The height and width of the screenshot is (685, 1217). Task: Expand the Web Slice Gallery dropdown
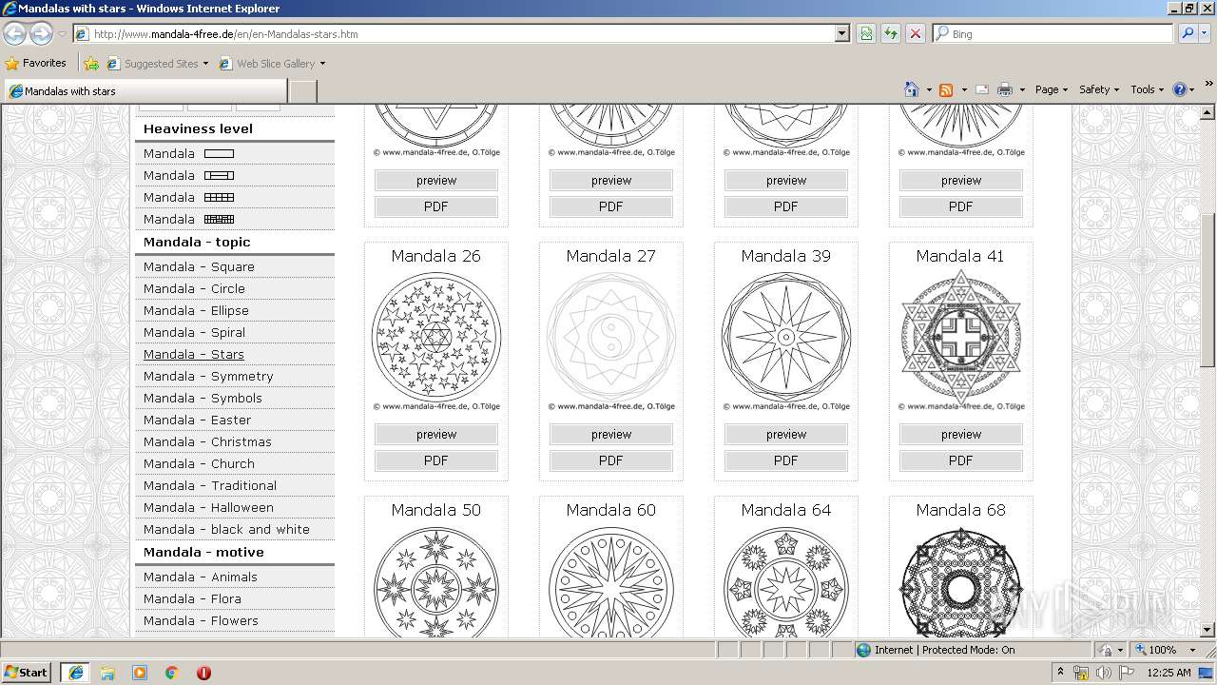(x=322, y=64)
